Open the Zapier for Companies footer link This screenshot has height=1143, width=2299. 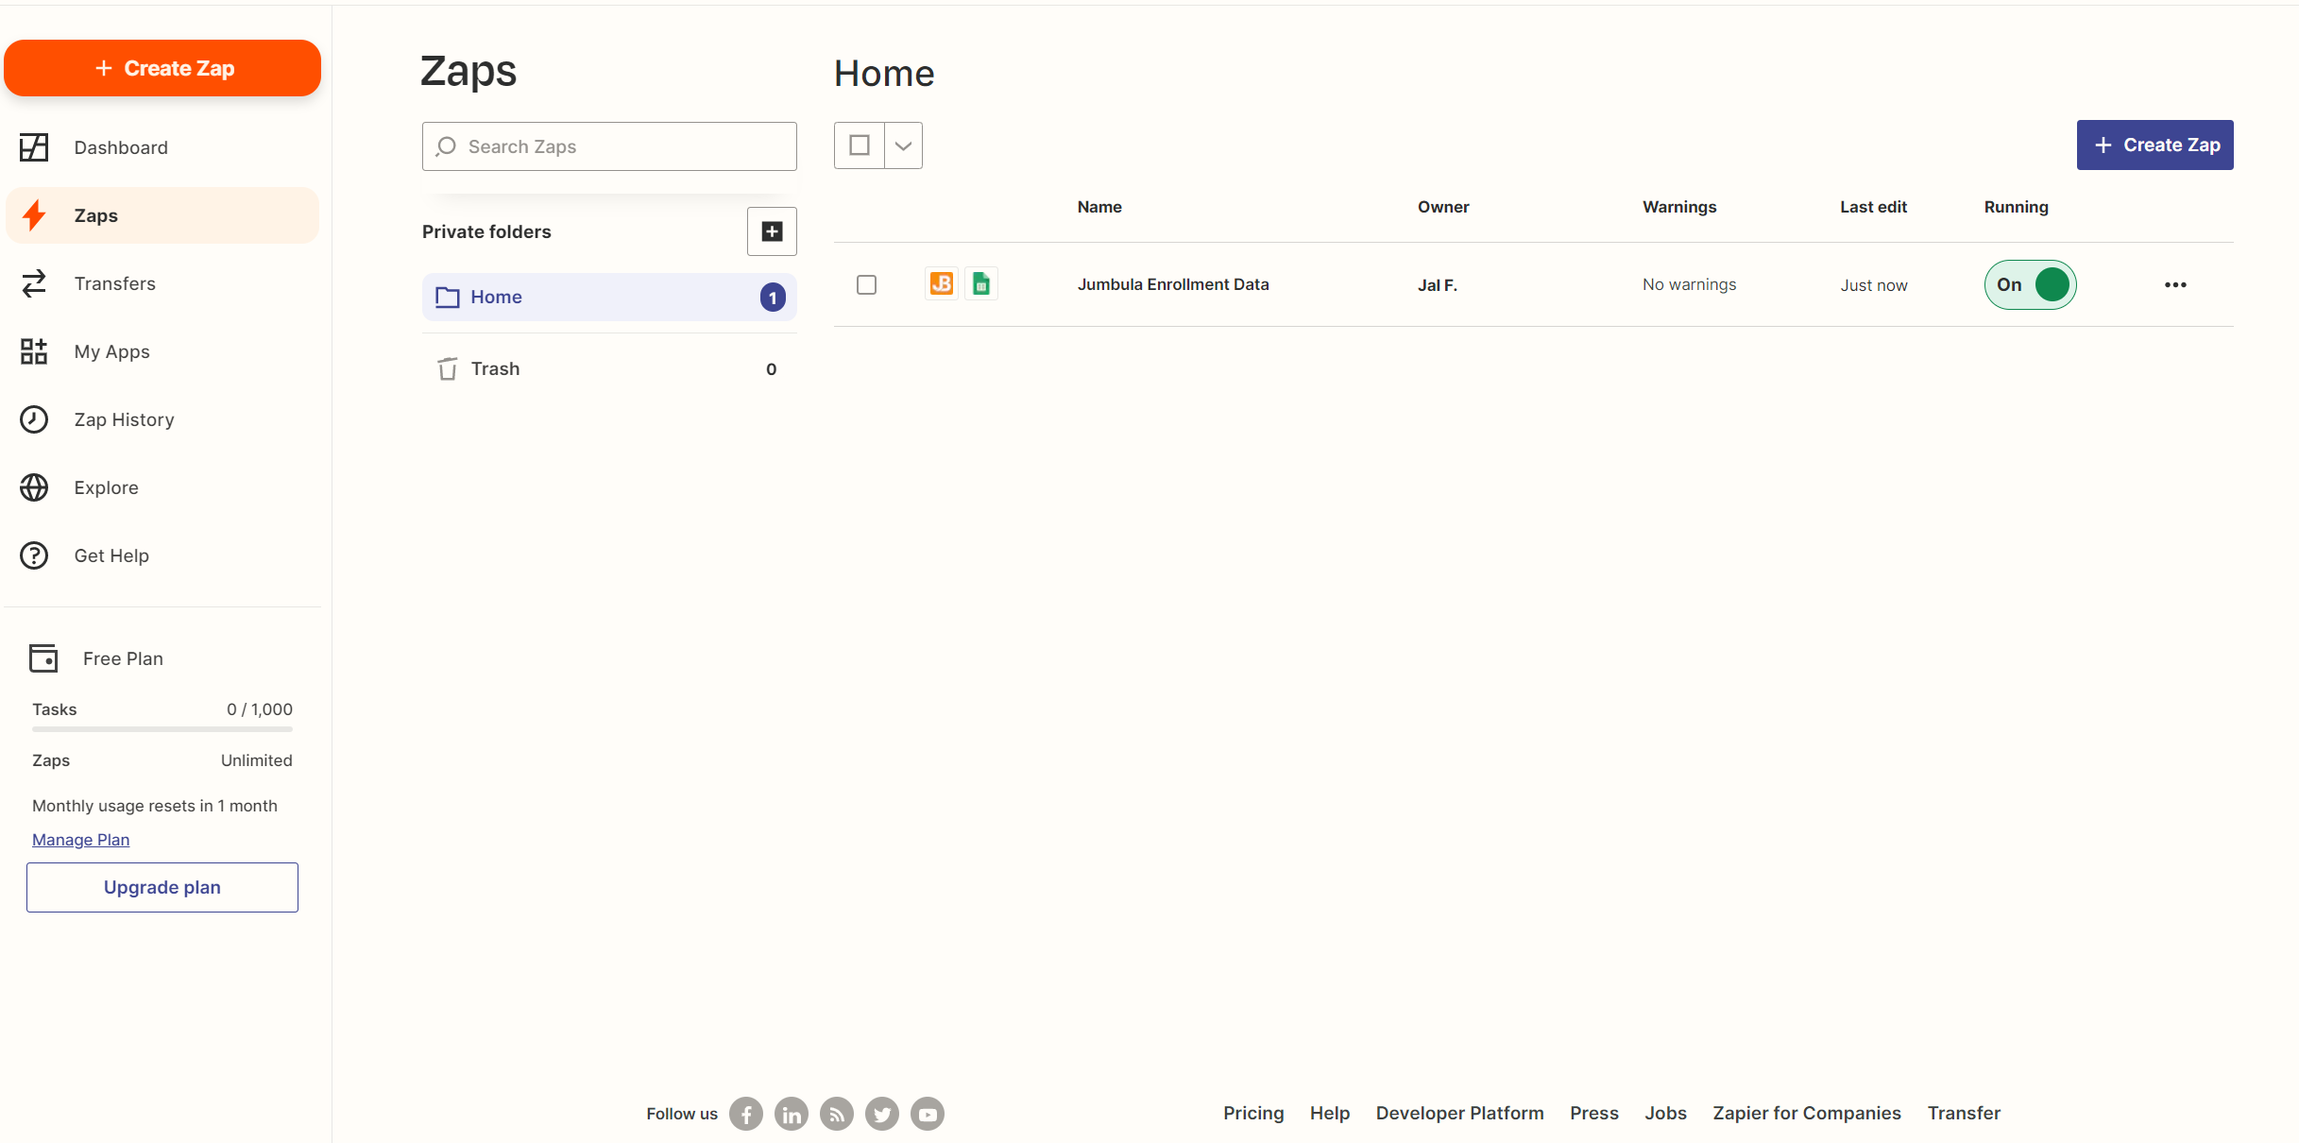tap(1807, 1113)
